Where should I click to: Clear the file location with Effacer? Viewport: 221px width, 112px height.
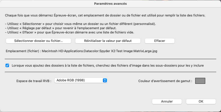click(160, 41)
